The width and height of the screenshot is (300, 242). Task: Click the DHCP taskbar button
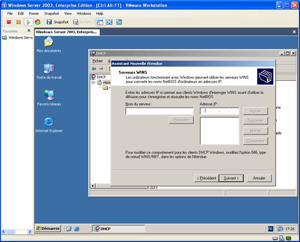[x=119, y=229]
